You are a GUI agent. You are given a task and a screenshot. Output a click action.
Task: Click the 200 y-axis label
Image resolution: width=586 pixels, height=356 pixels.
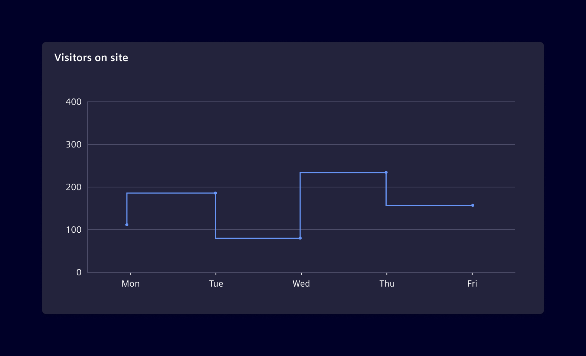pyautogui.click(x=75, y=187)
